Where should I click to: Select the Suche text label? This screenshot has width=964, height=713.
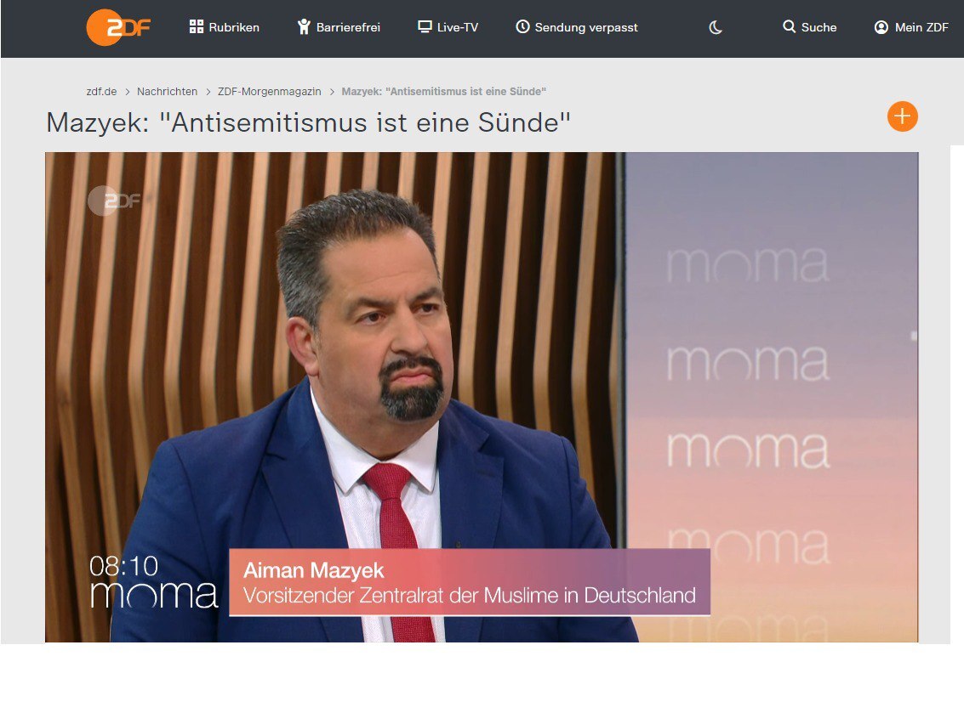coord(819,27)
